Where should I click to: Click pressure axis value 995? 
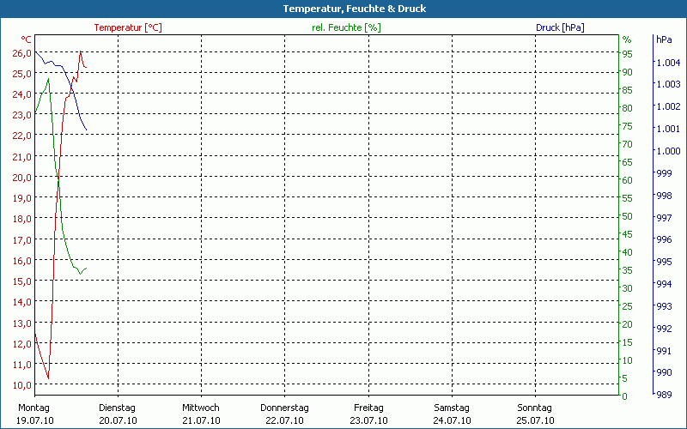click(x=664, y=262)
